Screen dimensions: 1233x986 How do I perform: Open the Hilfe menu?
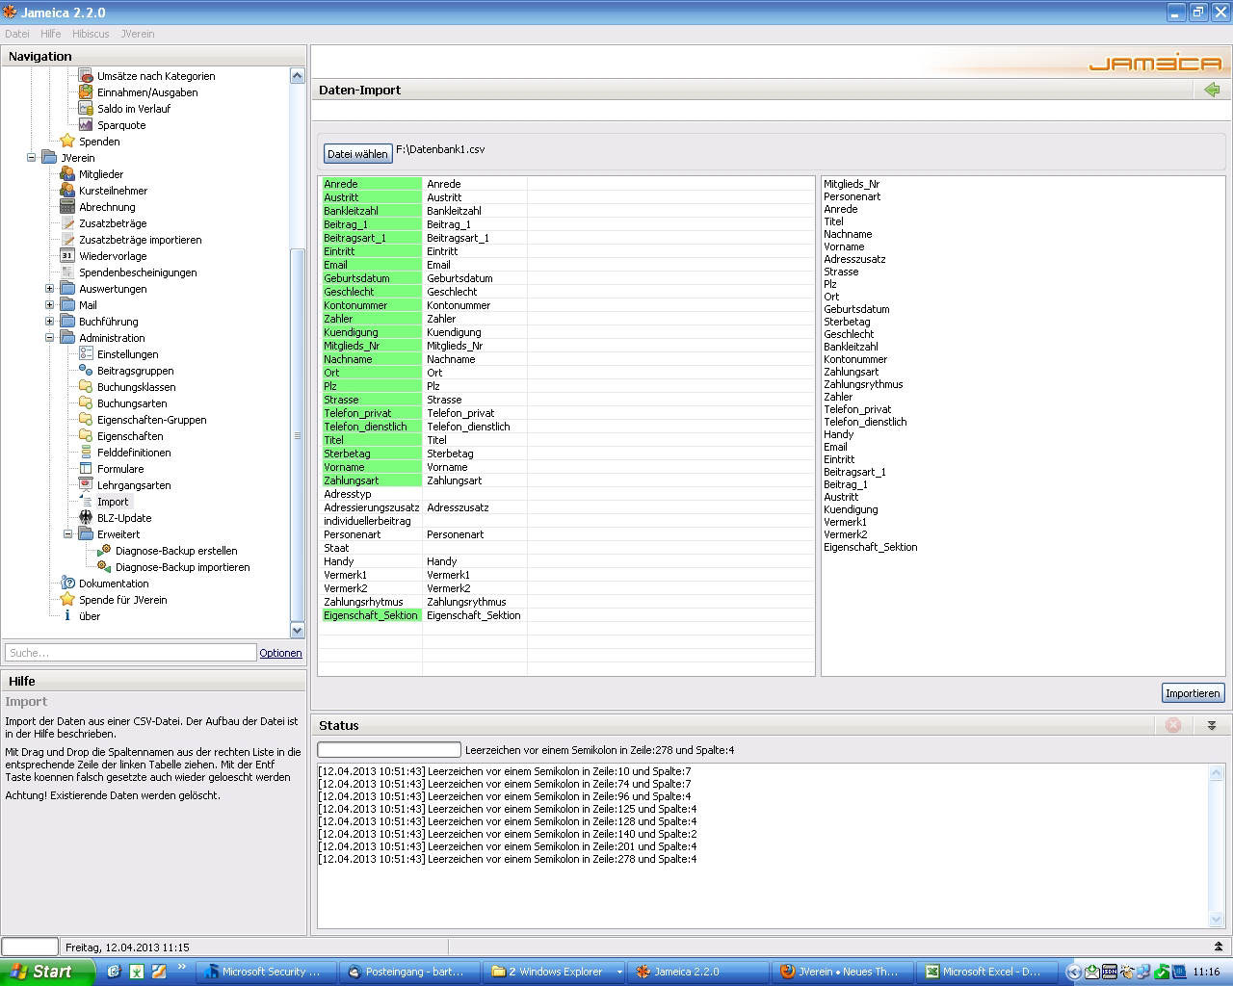tap(51, 34)
